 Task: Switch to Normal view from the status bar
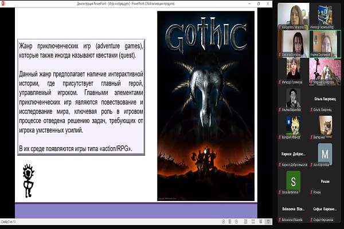tap(246, 222)
